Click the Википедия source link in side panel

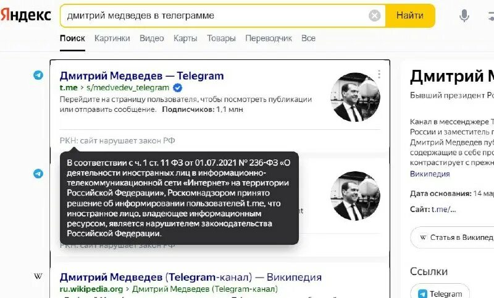pos(430,174)
